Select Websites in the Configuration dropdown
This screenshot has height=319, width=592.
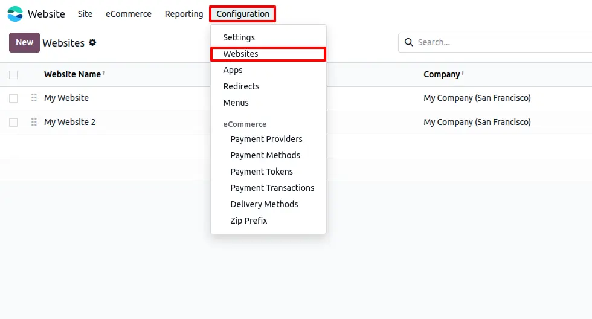tap(268, 54)
